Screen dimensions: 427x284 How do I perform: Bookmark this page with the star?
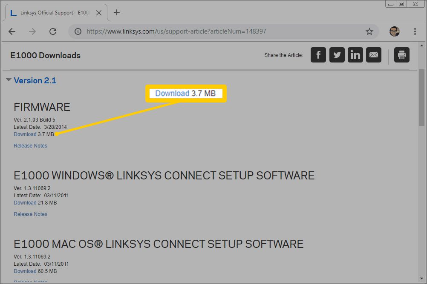(369, 31)
